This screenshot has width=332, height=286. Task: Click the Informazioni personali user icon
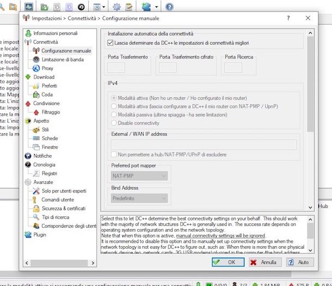point(28,33)
